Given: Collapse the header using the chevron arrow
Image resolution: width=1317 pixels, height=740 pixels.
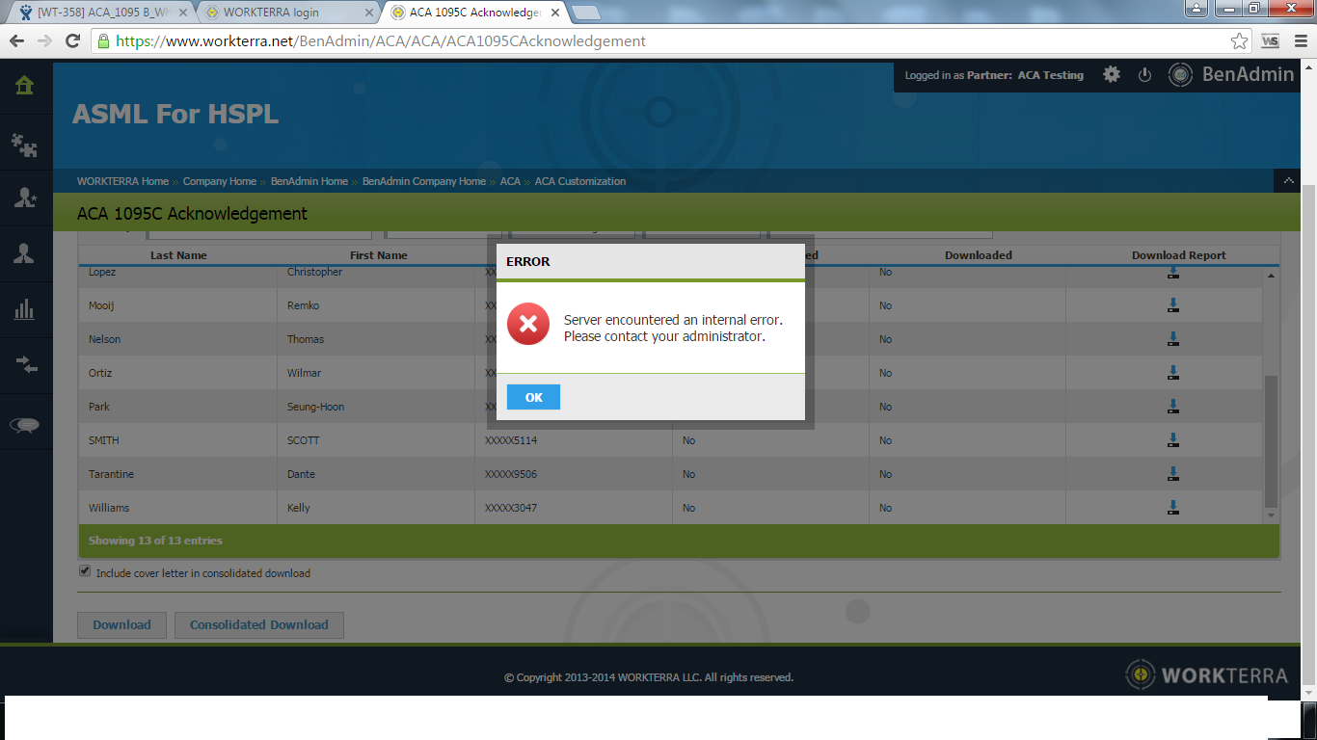Looking at the screenshot, I should click(x=1287, y=181).
